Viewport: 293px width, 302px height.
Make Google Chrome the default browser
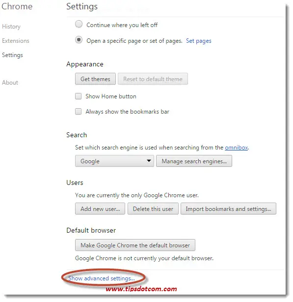[135, 245]
